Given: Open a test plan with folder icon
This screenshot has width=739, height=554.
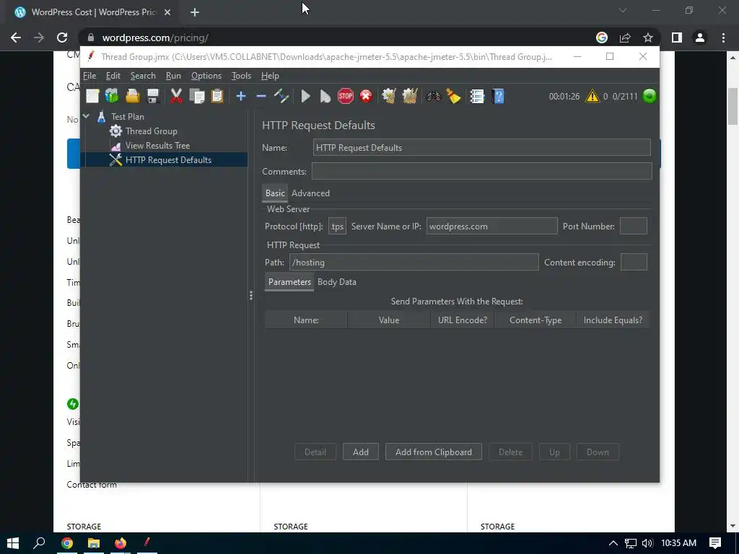Looking at the screenshot, I should pos(133,96).
